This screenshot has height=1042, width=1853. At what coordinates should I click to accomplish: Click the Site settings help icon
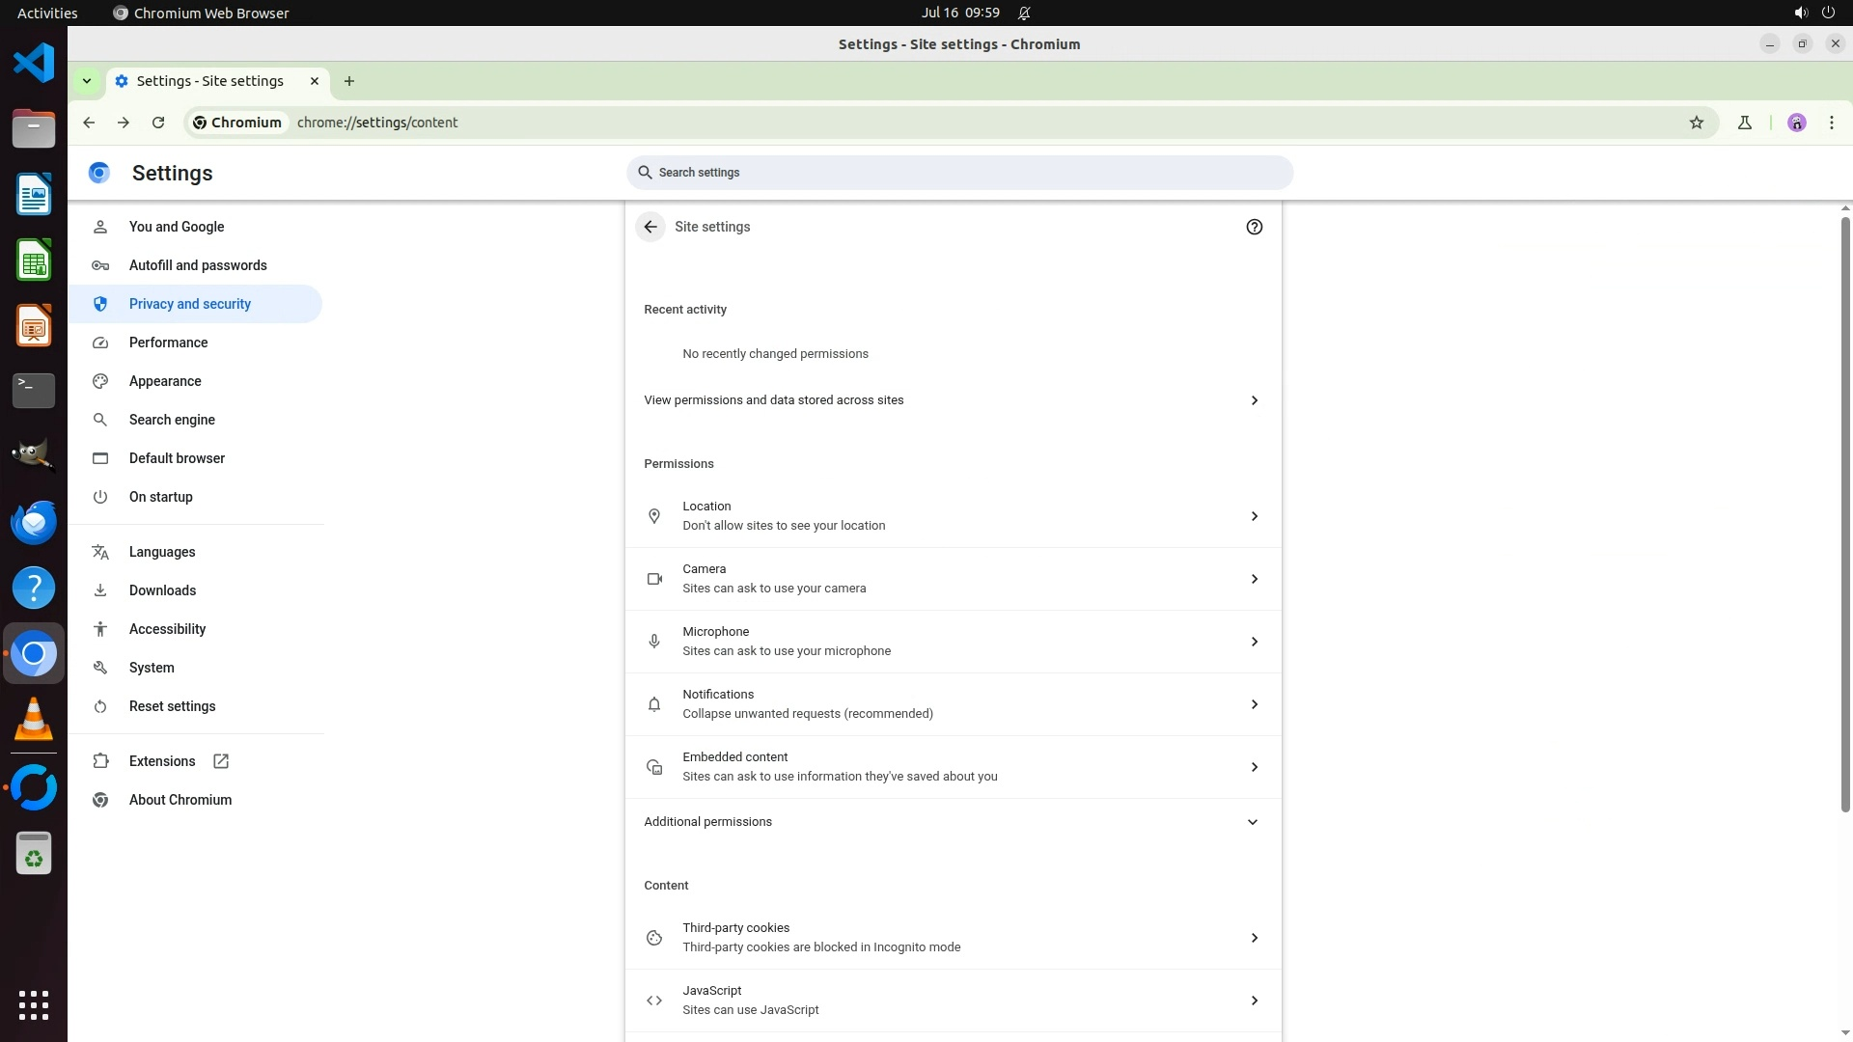pyautogui.click(x=1254, y=227)
